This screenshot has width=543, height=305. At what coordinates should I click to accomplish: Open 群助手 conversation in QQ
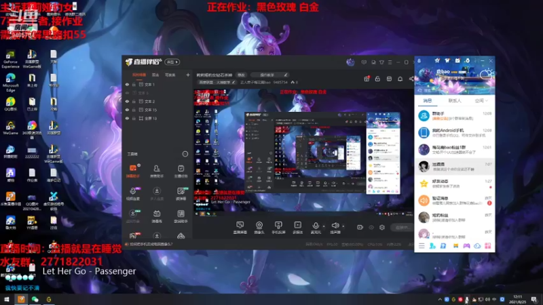click(455, 115)
